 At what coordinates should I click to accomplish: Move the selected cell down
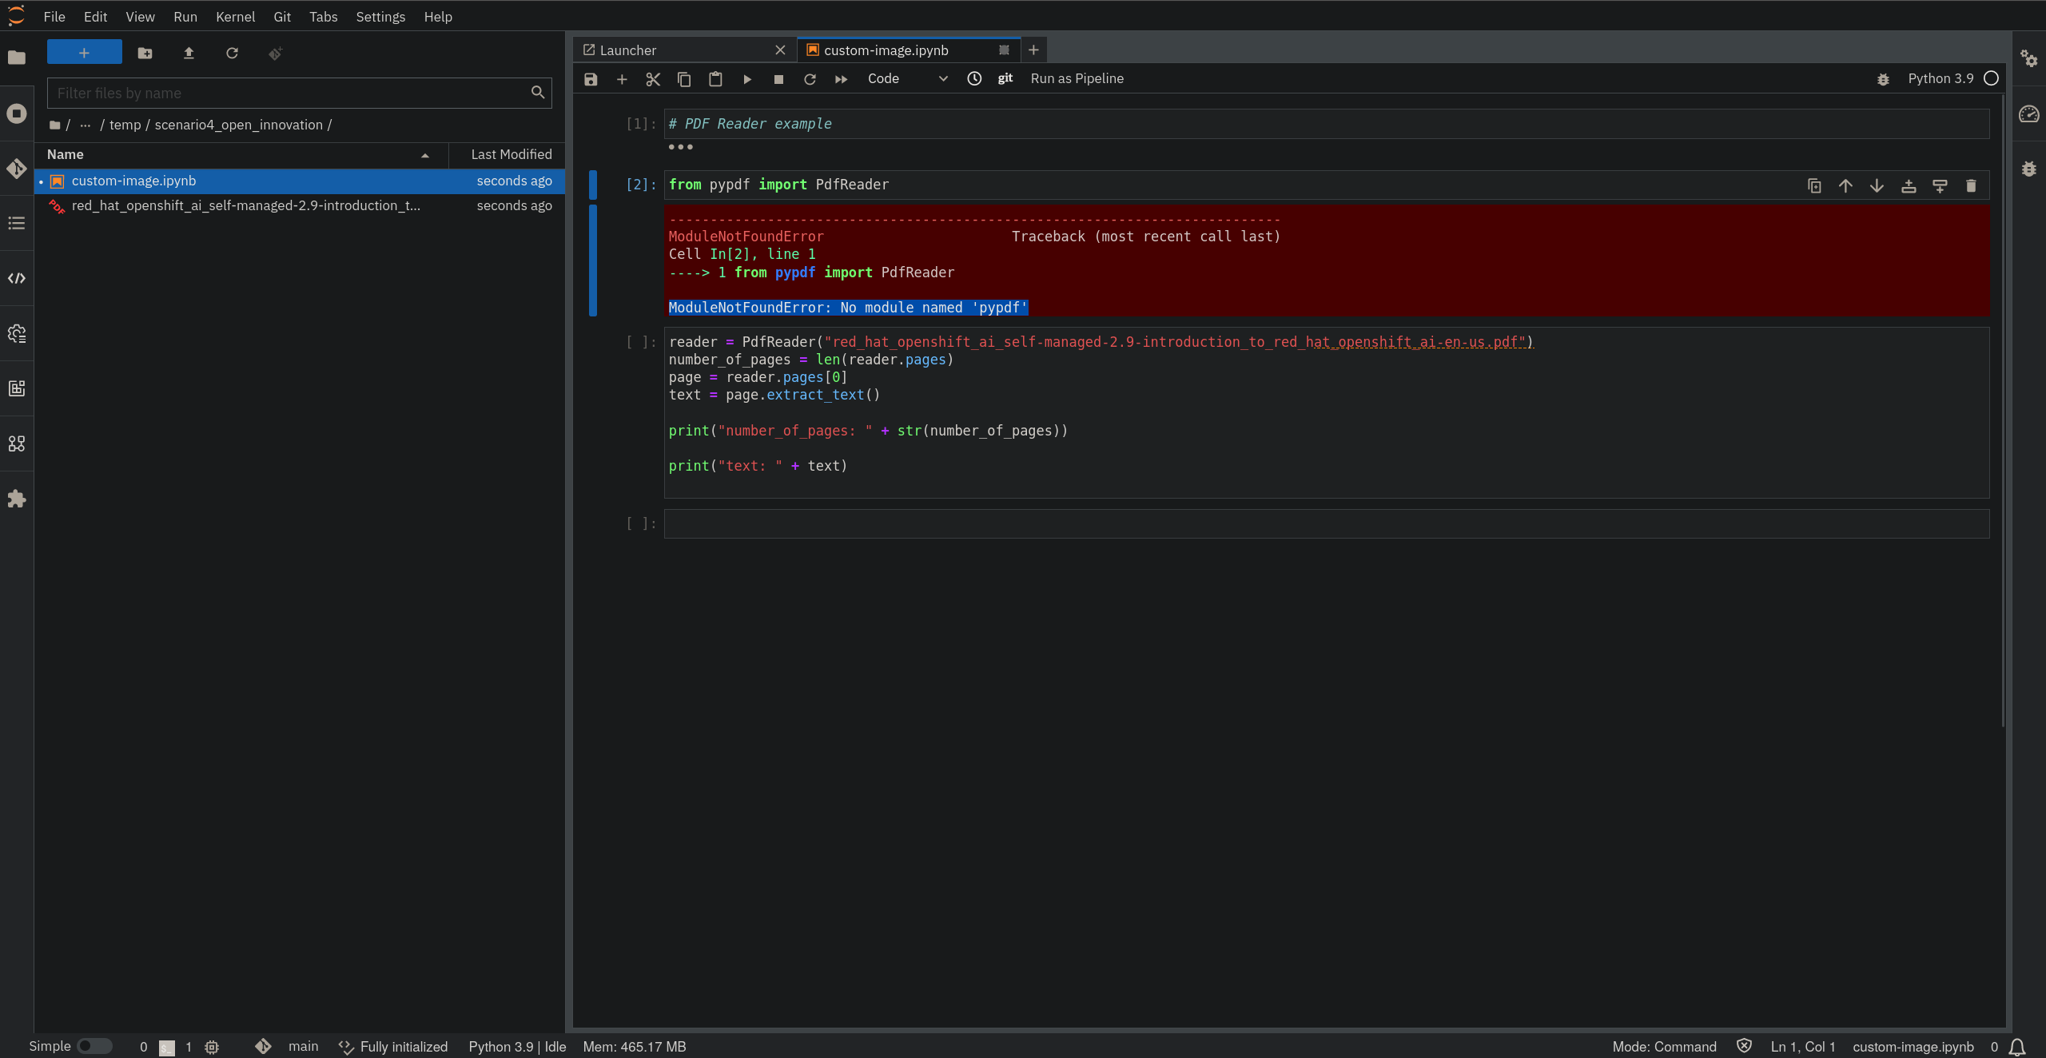tap(1877, 186)
